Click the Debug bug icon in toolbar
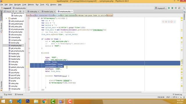The width and height of the screenshot is (186, 104). pos(172,8)
